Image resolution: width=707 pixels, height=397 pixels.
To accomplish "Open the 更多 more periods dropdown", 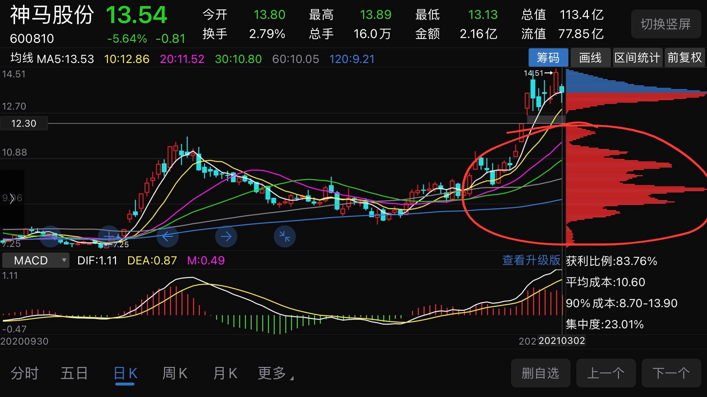I will click(x=275, y=373).
